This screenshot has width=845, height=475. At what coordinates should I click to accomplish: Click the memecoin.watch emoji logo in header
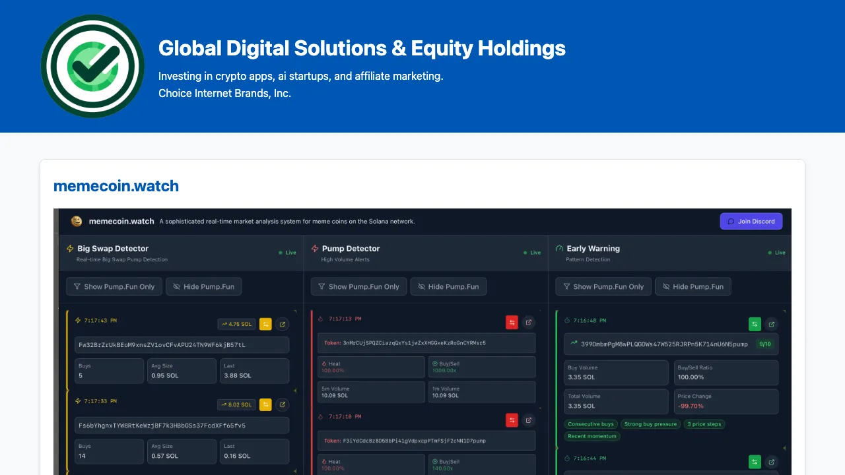(76, 221)
